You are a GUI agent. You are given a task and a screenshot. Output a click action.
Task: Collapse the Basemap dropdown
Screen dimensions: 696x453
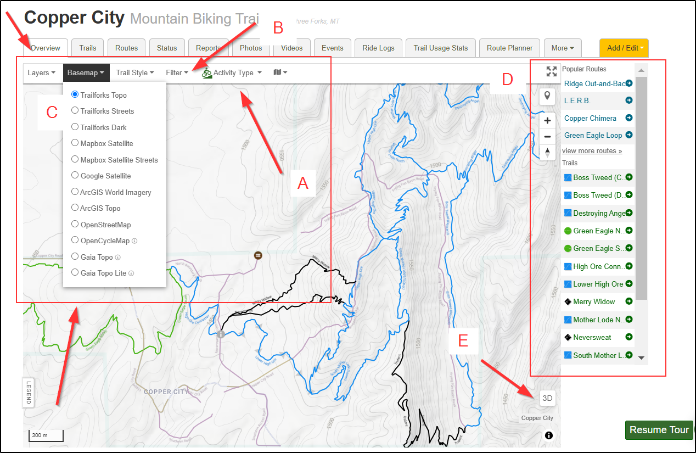[x=86, y=72]
